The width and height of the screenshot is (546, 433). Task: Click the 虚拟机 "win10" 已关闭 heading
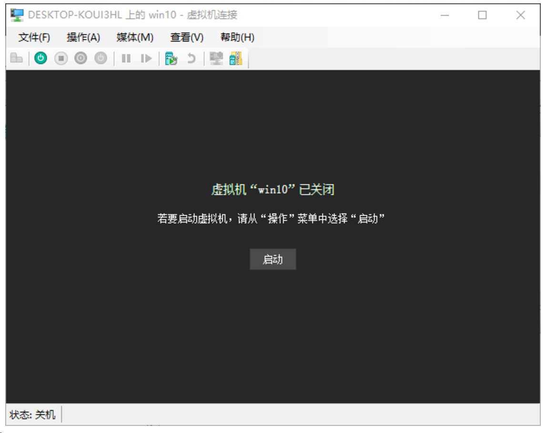point(273,190)
